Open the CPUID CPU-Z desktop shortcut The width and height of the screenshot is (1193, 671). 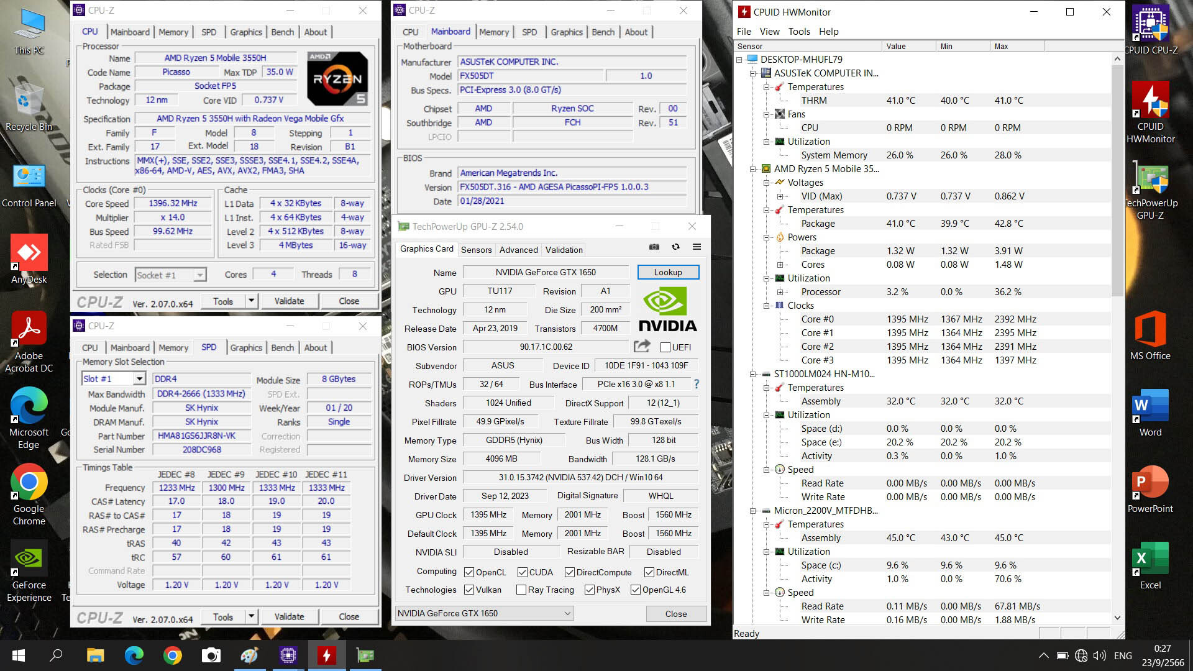tap(1151, 30)
